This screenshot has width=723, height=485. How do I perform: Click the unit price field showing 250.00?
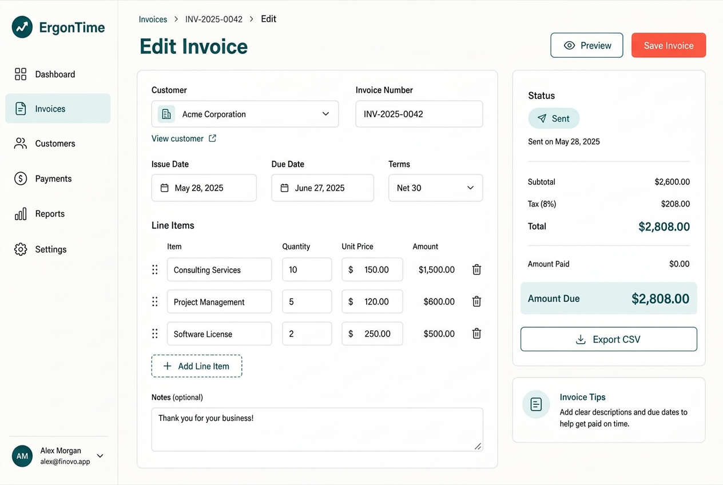coord(372,333)
